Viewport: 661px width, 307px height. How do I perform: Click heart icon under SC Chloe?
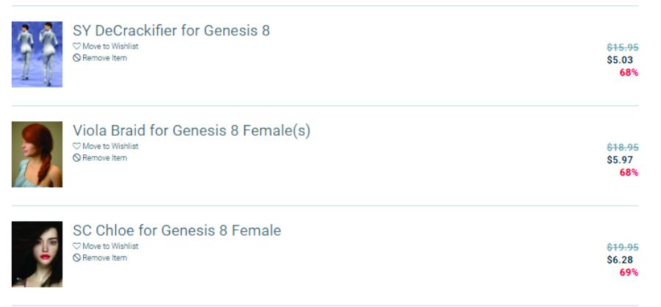click(76, 246)
